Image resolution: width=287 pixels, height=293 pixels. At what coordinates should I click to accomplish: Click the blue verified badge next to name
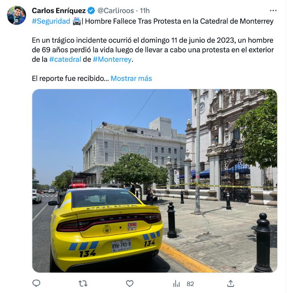coord(91,11)
